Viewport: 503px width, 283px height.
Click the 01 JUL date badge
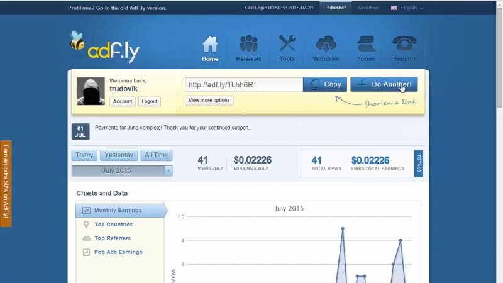click(x=80, y=132)
